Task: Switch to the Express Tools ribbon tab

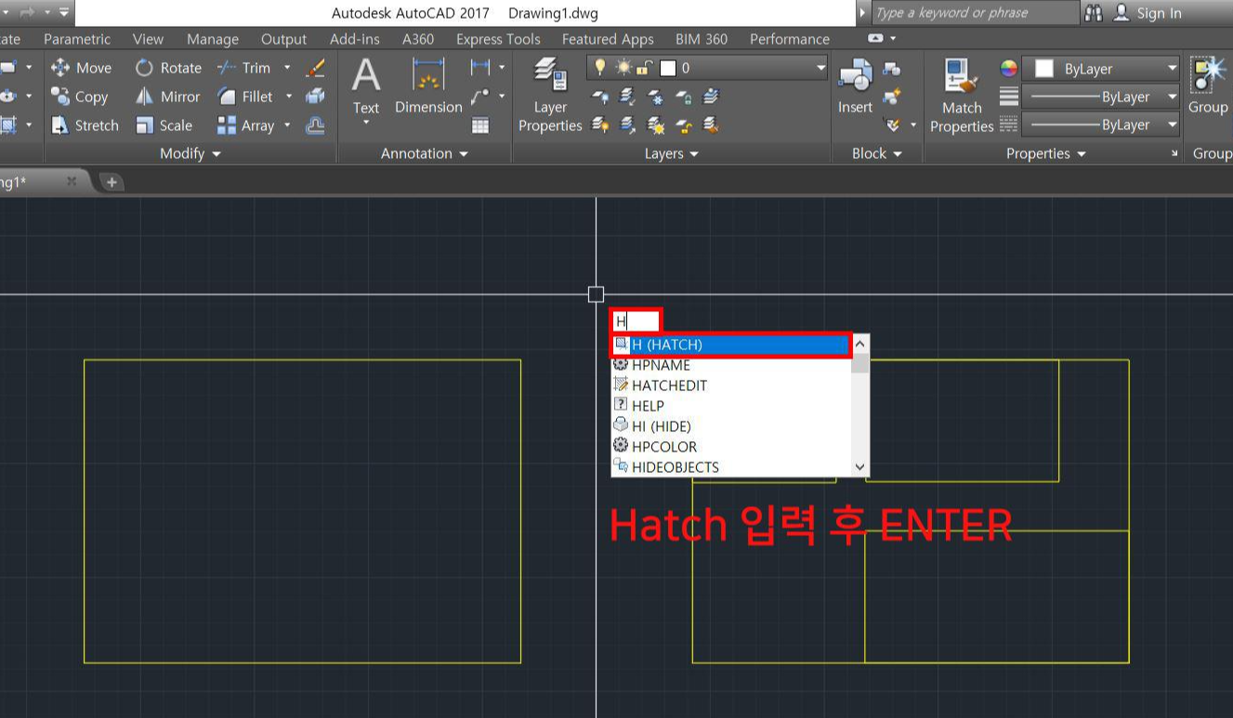Action: (x=498, y=39)
